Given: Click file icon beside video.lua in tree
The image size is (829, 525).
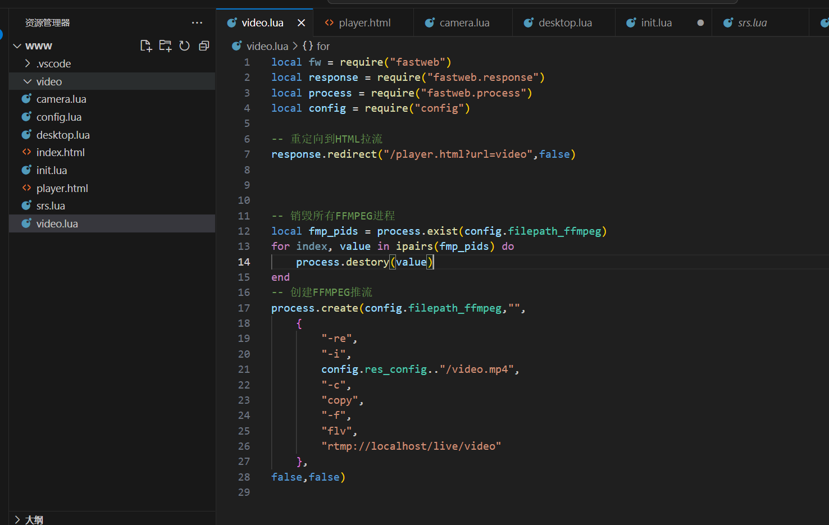Looking at the screenshot, I should click(26, 223).
